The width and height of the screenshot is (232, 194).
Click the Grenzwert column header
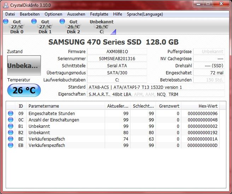click(x=169, y=106)
